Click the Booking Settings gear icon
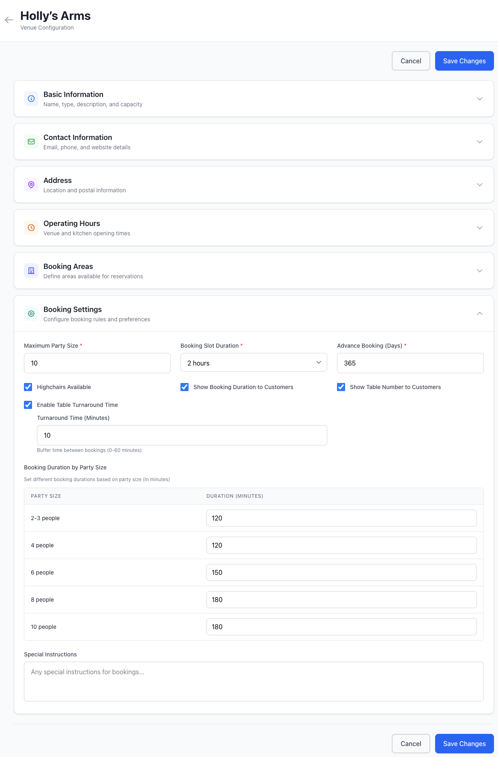Viewport: 498px width, 757px height. 31,314
